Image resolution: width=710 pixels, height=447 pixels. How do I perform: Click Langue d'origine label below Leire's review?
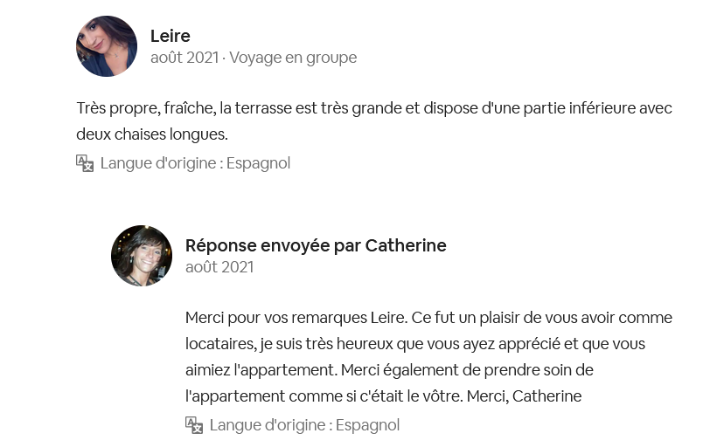[x=195, y=163]
